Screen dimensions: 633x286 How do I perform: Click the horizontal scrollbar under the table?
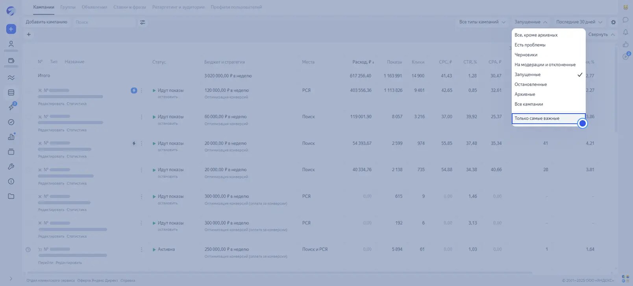tap(279, 273)
